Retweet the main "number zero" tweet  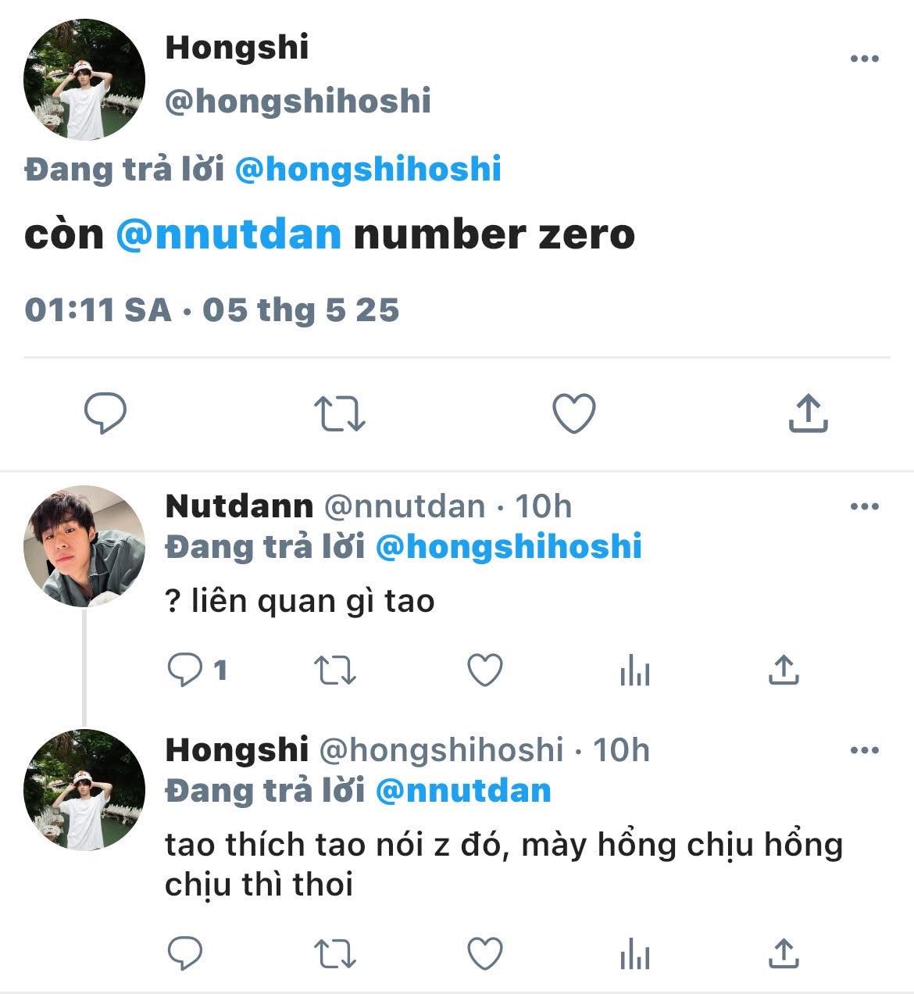340,414
